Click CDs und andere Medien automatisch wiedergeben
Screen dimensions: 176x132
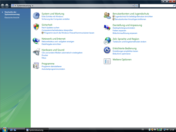[x=62, y=53]
